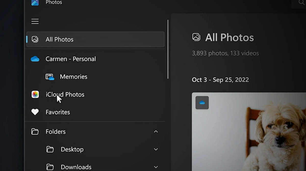Image resolution: width=306 pixels, height=171 pixels.
Task: Click the 'Photos' app title text
Action: point(54,2)
